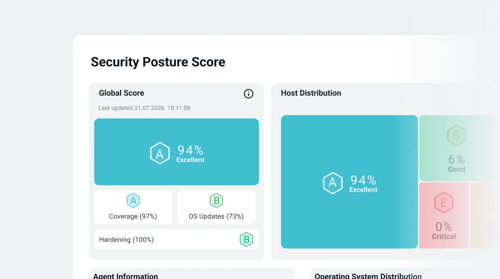Click the A hexagon in Global Score tile
Image resolution: width=500 pixels, height=279 pixels.
[160, 153]
